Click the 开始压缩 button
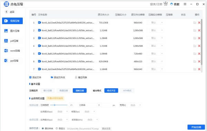207x131 pixels. coord(196,127)
